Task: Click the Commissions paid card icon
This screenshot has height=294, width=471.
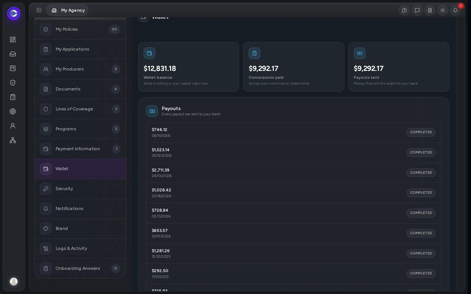Action: pyautogui.click(x=254, y=53)
